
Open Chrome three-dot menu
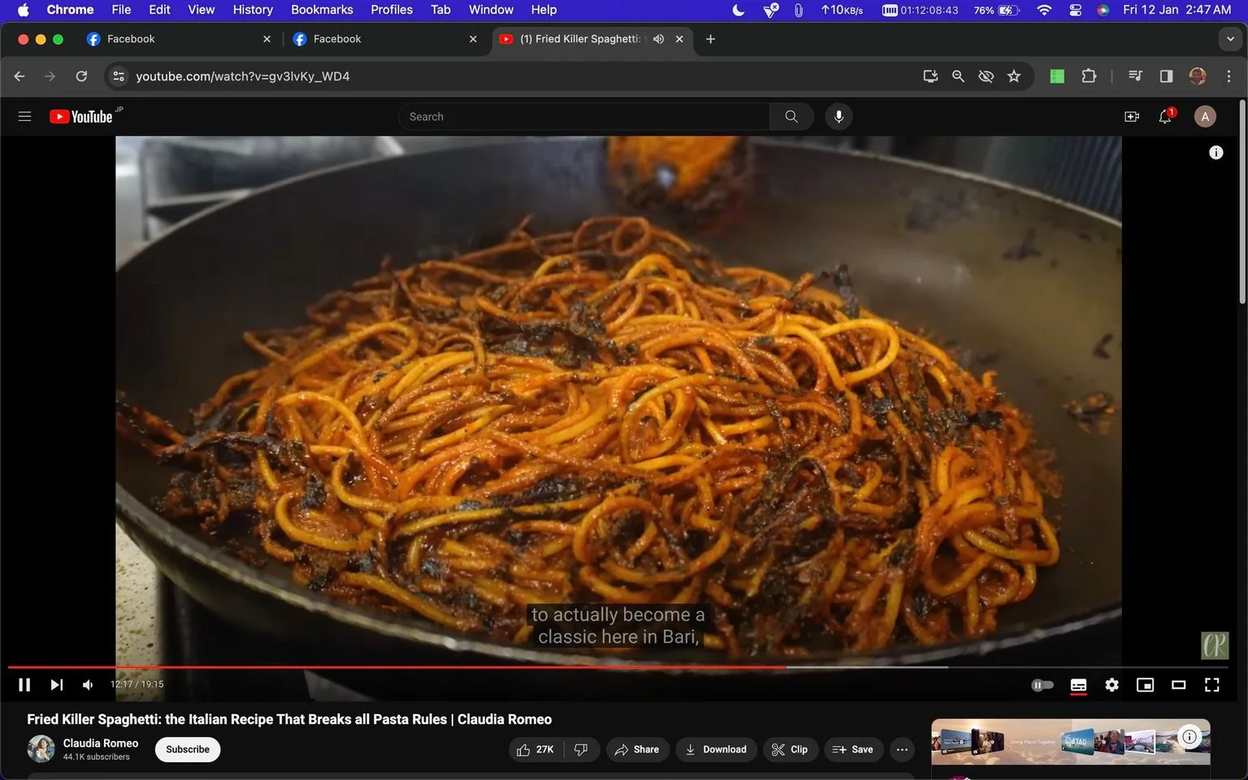point(1228,76)
